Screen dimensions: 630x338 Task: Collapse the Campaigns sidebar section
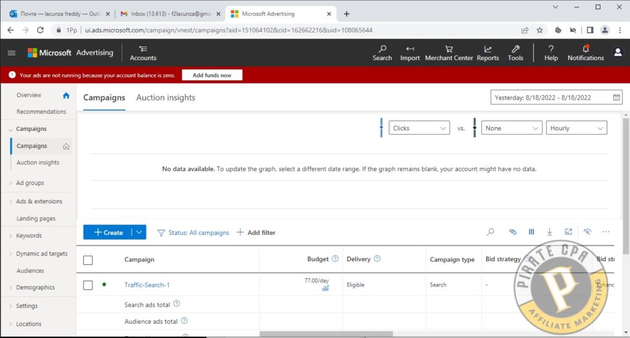coord(10,130)
